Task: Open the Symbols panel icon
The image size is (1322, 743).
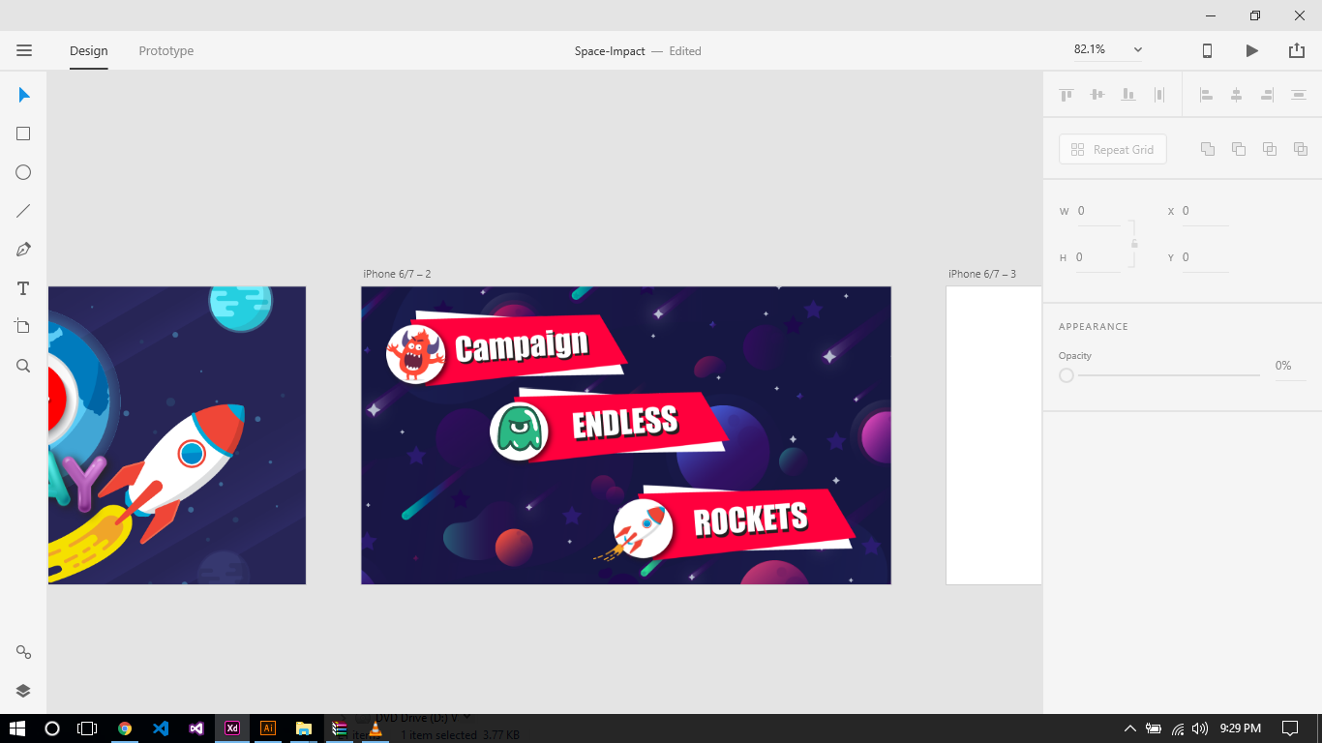Action: coord(23,652)
